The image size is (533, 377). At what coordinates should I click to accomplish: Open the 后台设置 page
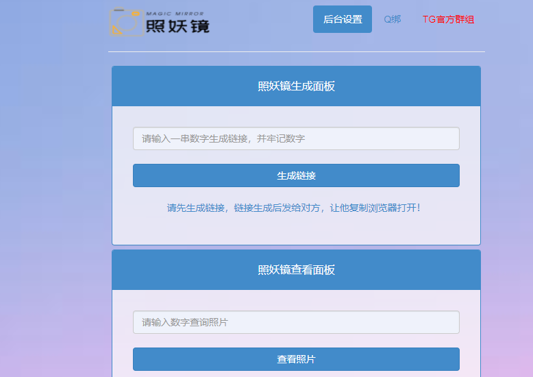(x=343, y=19)
